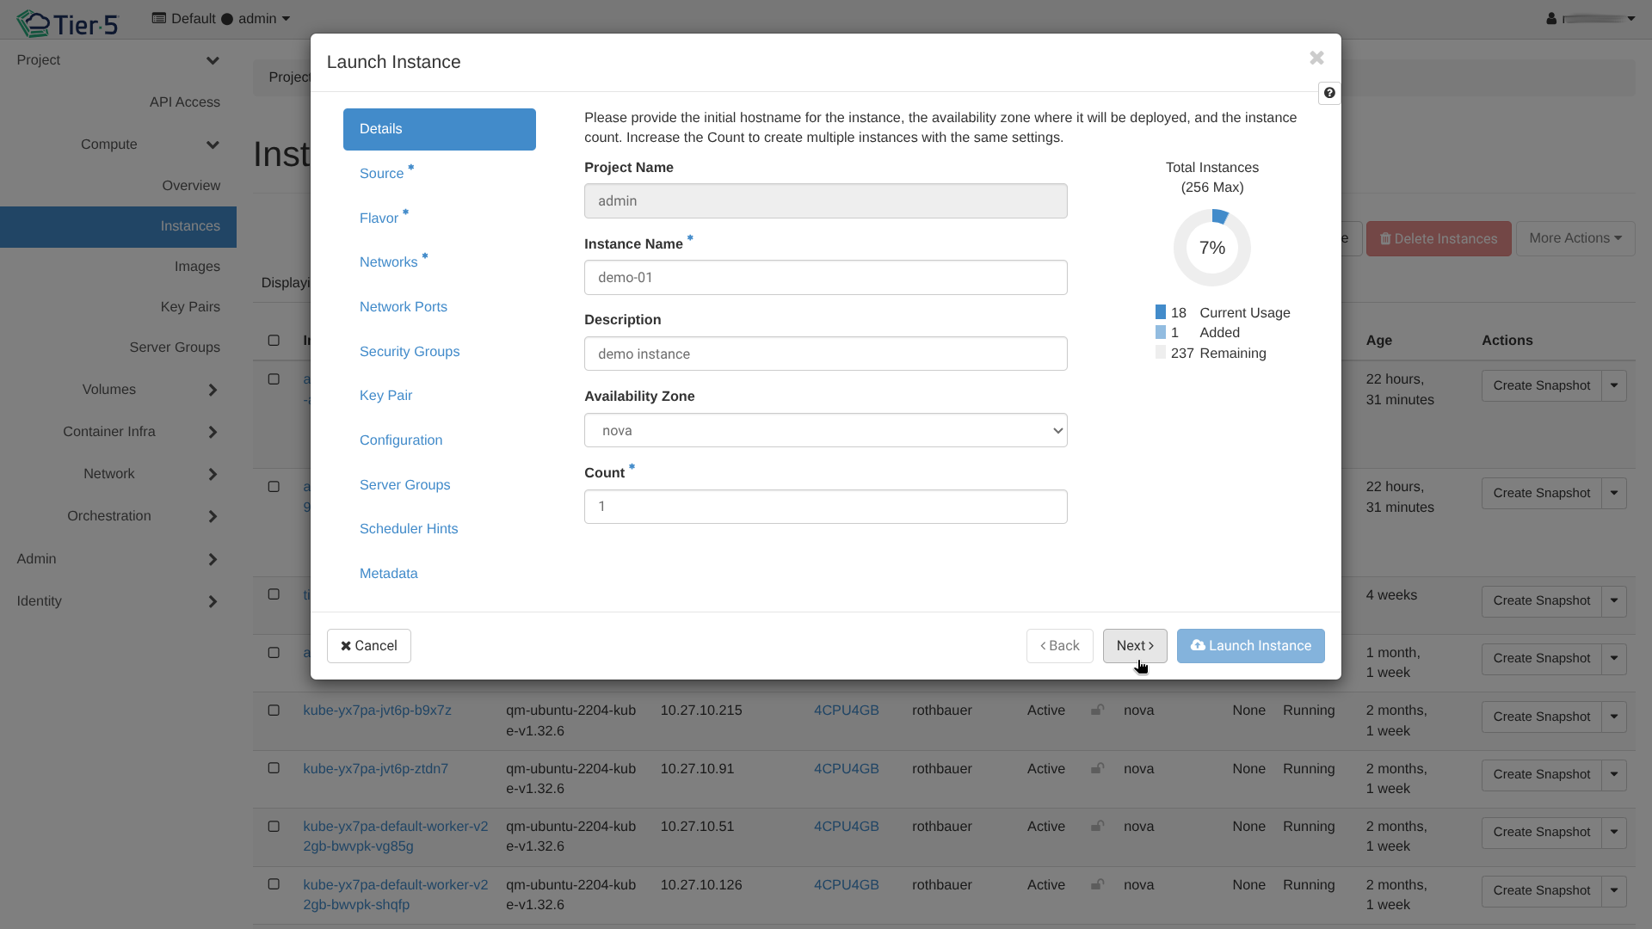Image resolution: width=1652 pixels, height=929 pixels.
Task: Click the Instance Name input field
Action: [825, 278]
